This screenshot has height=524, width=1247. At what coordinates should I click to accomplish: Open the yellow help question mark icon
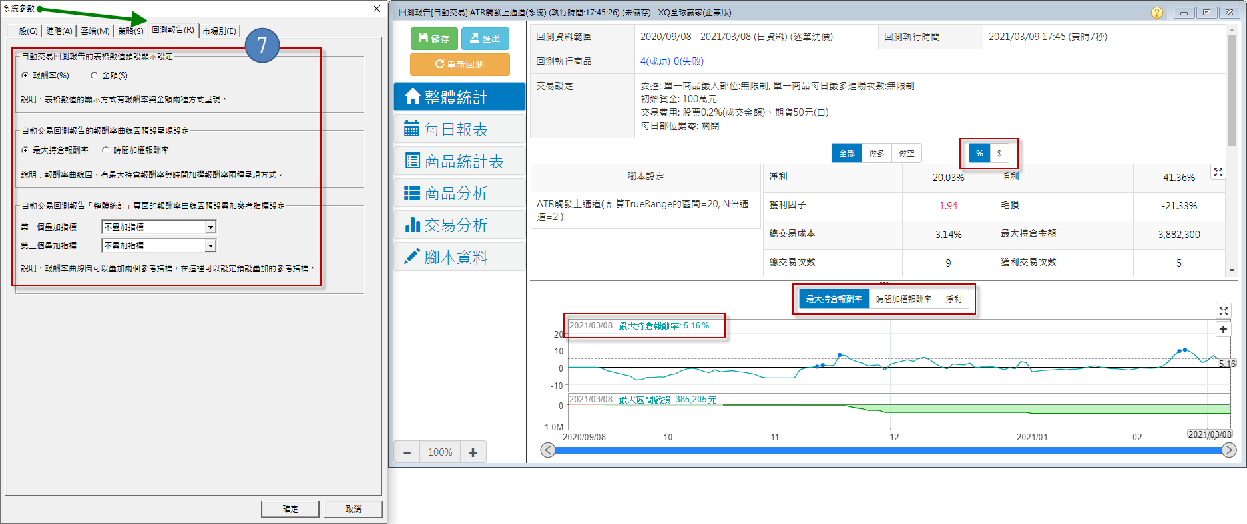click(x=1157, y=13)
